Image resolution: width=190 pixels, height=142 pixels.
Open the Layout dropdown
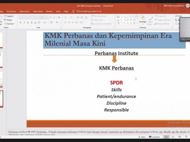click(9, 16)
